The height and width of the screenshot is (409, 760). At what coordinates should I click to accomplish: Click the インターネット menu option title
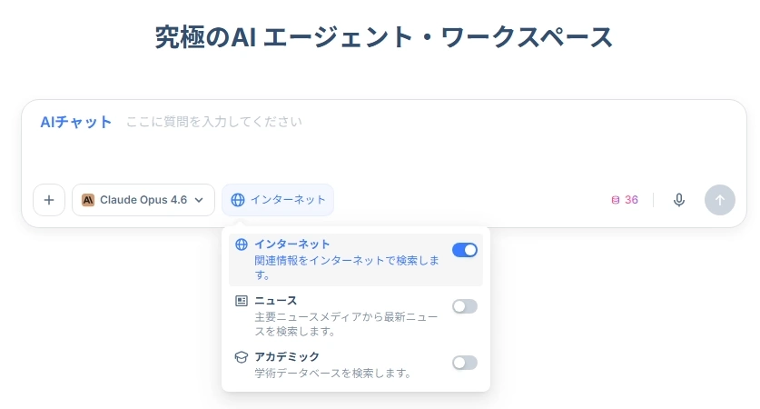point(291,244)
